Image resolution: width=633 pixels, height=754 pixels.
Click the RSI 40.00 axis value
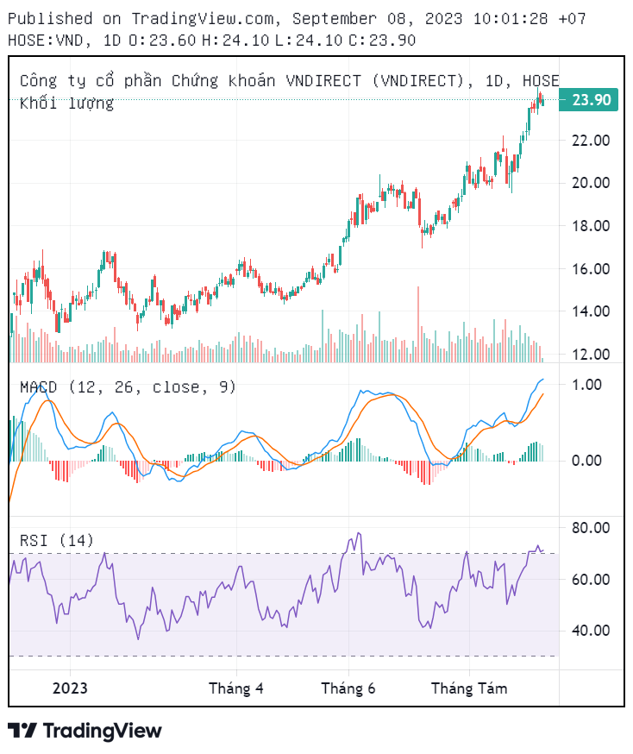(591, 631)
